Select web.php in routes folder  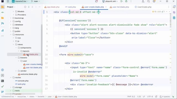[20, 84]
